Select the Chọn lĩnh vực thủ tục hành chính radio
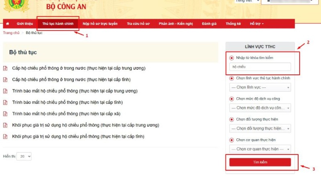The image size is (321, 180). [232, 78]
